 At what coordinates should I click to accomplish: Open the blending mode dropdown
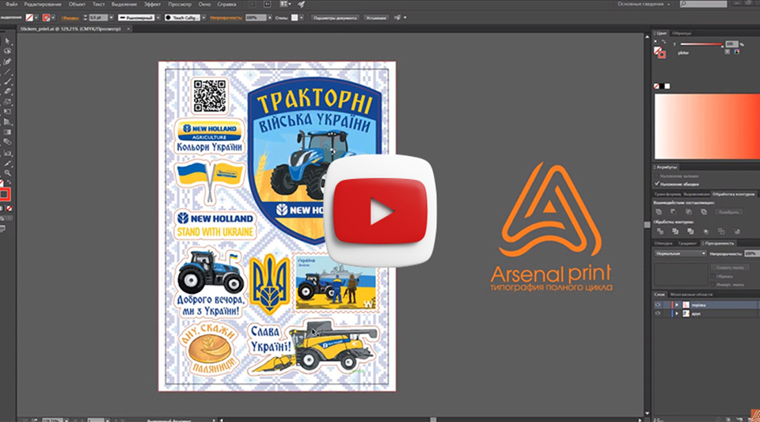682,253
